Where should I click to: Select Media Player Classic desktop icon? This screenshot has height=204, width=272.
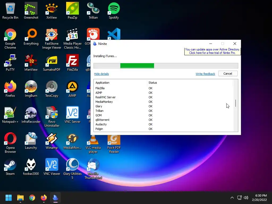(x=72, y=39)
